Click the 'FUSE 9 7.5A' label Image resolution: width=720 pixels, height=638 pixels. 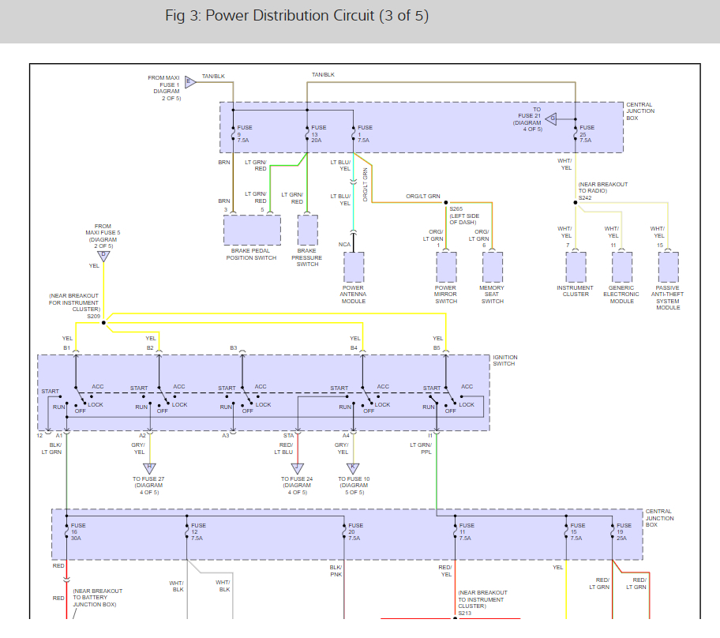pos(245,133)
